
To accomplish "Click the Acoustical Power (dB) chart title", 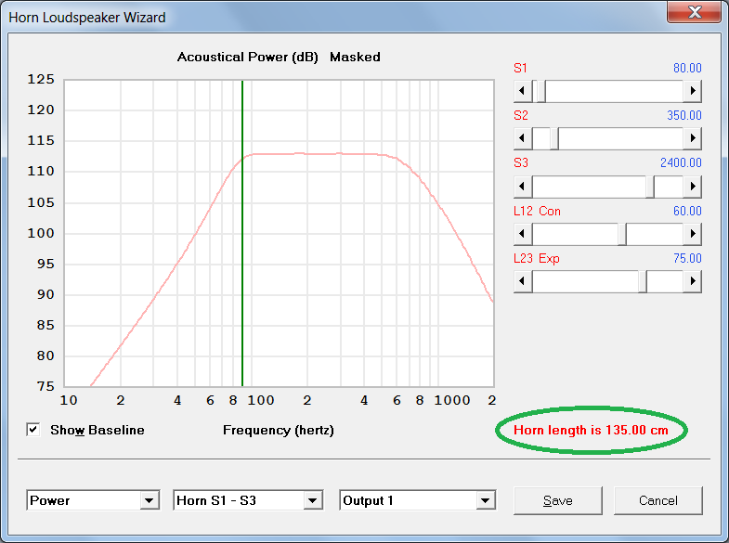I will click(x=247, y=57).
